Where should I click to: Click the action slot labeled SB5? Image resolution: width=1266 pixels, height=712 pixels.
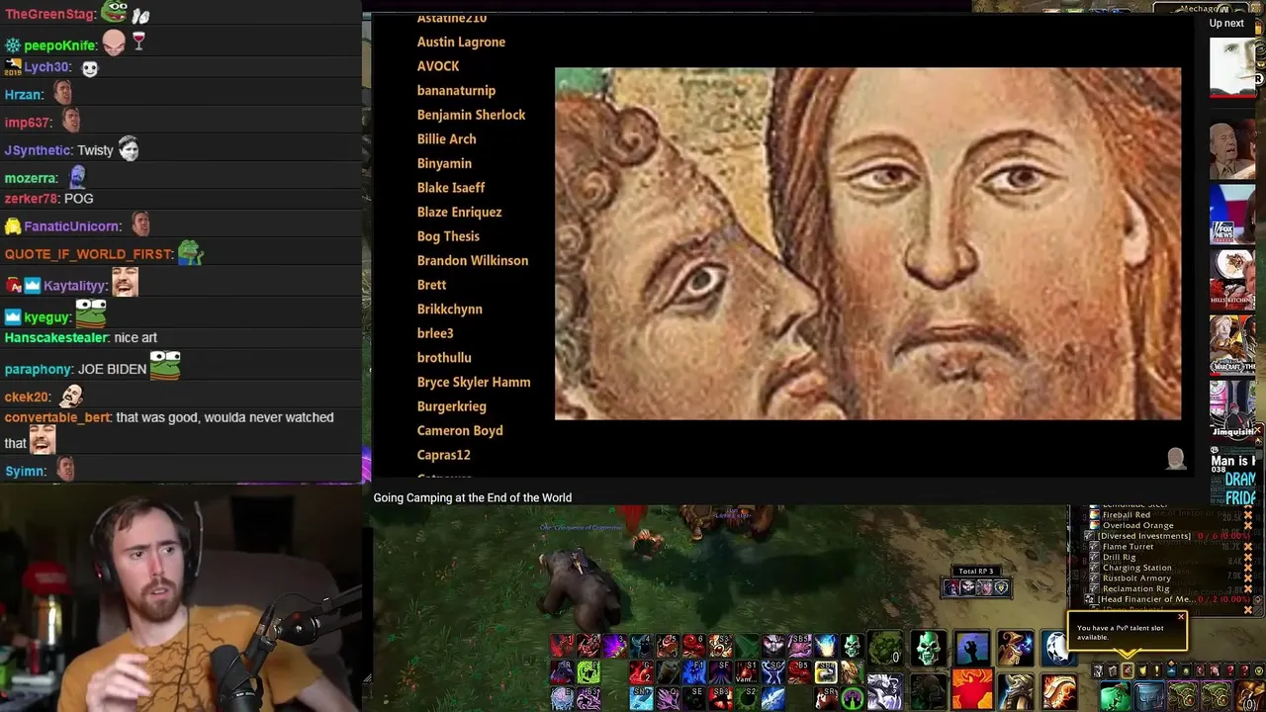799,646
